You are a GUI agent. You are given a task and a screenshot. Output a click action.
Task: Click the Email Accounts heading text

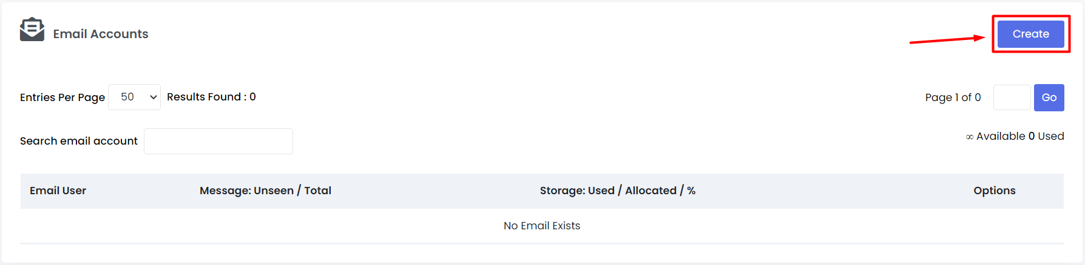click(101, 34)
